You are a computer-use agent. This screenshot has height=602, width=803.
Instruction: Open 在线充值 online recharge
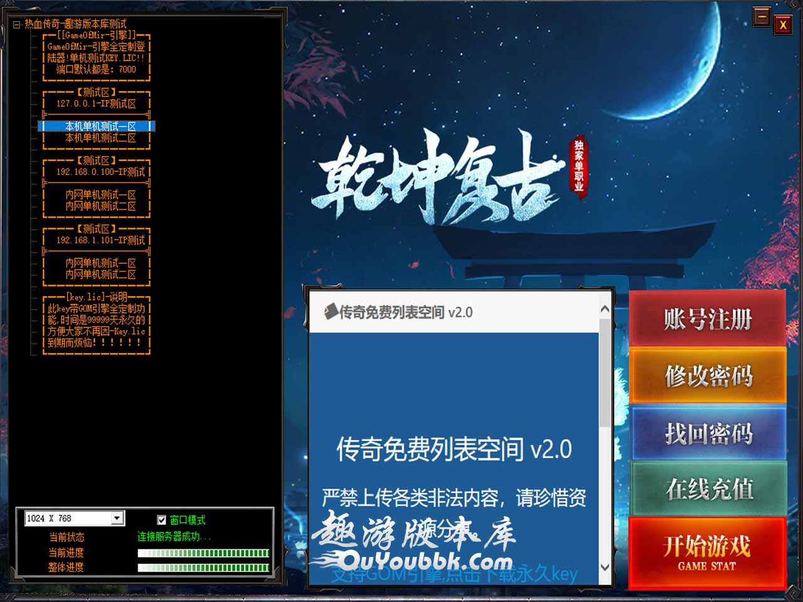point(708,488)
